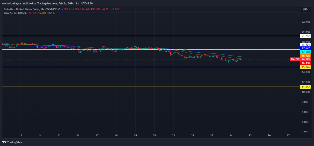Viewport: 314px width, 146px height.
Task: Click date label 19 on time axis
Action: point(136,135)
